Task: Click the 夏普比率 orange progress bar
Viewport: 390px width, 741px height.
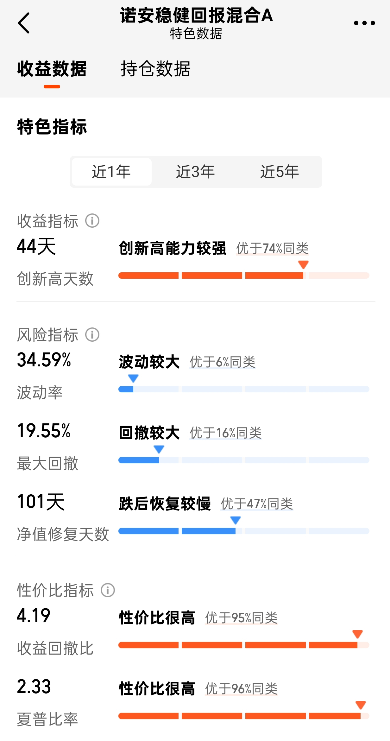Action: pyautogui.click(x=244, y=716)
